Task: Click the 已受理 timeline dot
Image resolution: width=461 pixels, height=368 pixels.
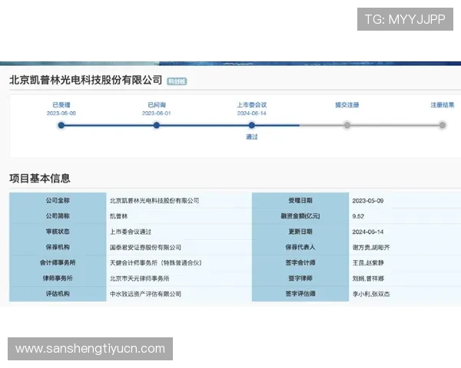Action: [61, 125]
